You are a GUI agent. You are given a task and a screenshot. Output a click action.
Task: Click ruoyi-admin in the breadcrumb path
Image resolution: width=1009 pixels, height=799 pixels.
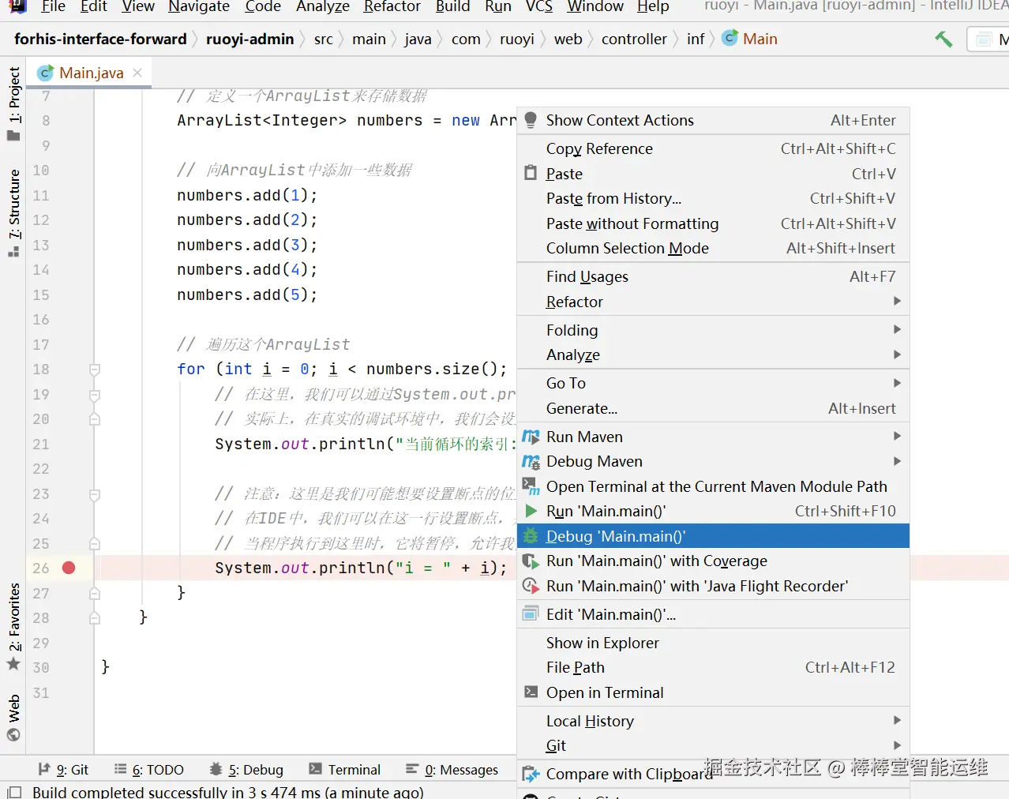pos(249,39)
